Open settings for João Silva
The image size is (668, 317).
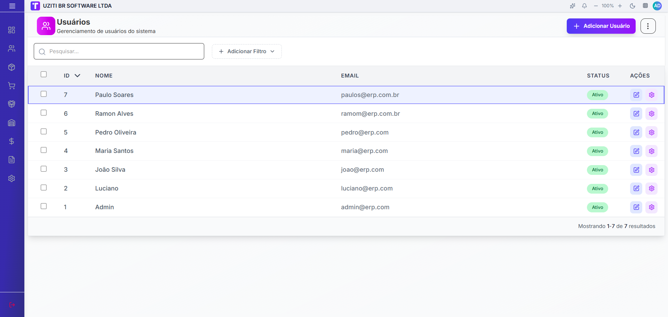point(652,170)
